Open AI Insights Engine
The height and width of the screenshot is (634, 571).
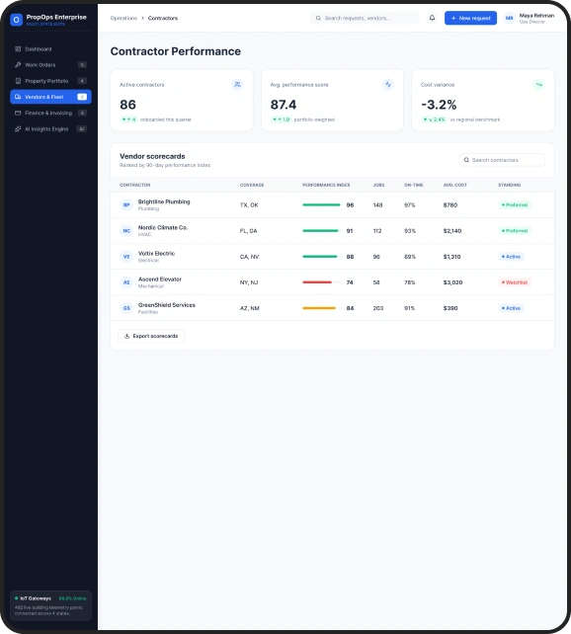click(x=50, y=129)
